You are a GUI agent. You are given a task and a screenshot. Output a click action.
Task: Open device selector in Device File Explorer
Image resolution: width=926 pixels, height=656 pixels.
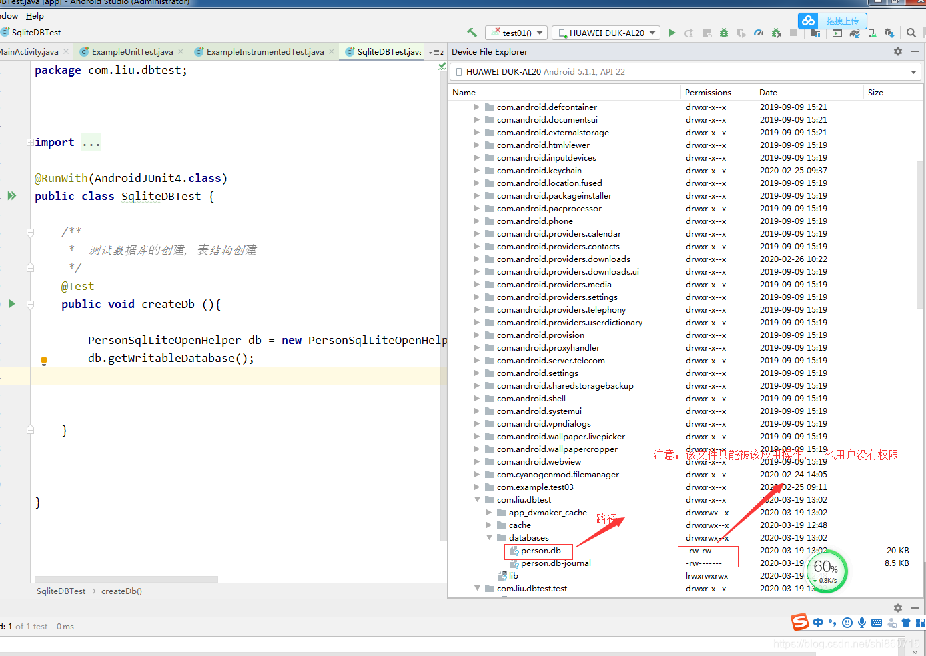(686, 72)
